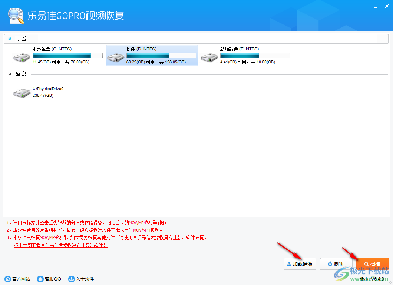
Task: Click the D: drive usage bar
Action: [161, 55]
